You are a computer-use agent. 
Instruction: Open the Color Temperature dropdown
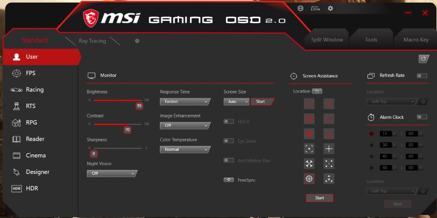click(x=185, y=149)
